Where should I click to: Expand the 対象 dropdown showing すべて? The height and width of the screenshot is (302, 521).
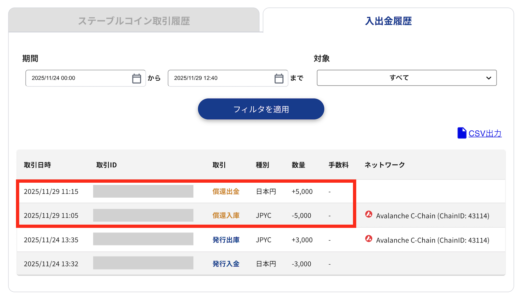(399, 78)
